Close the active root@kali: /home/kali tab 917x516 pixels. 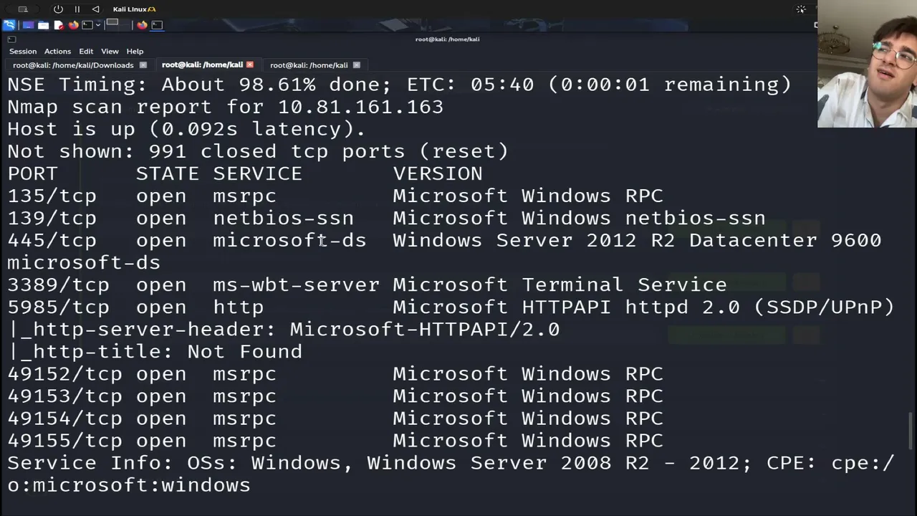coord(250,65)
